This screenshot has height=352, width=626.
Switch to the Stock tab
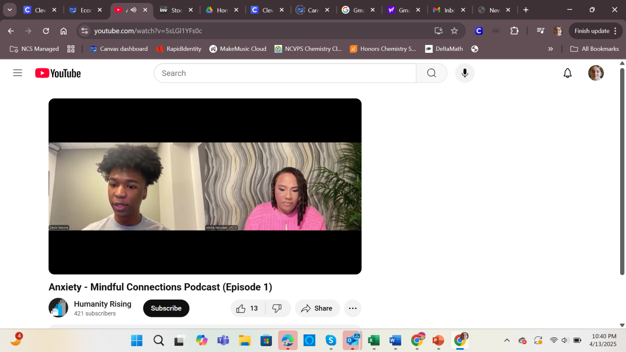click(x=176, y=10)
